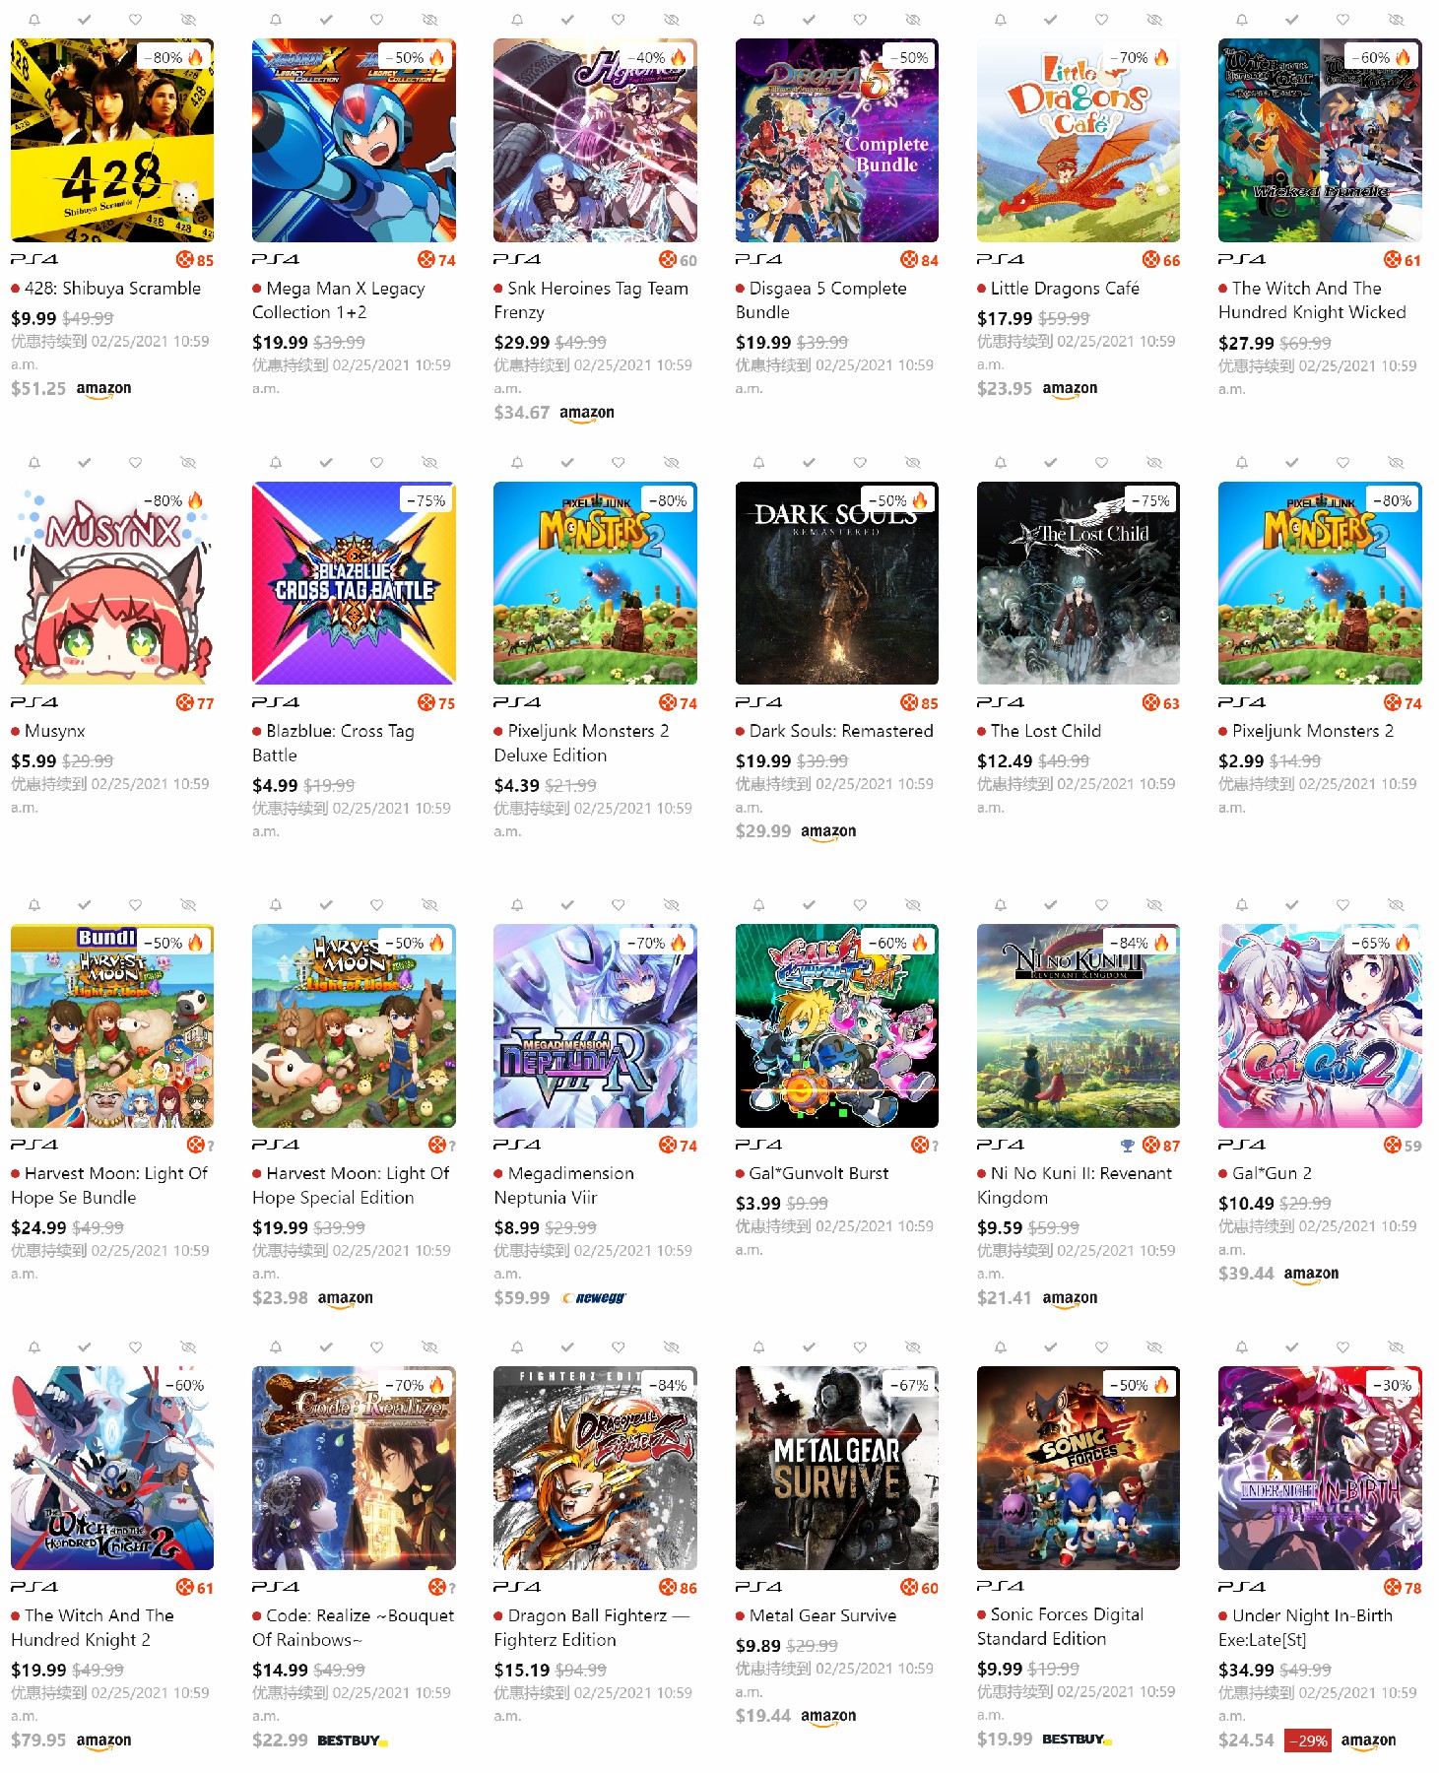Toggle the eye-slash icon above Under Night In-Birth
1439x1773 pixels.
point(1396,1346)
